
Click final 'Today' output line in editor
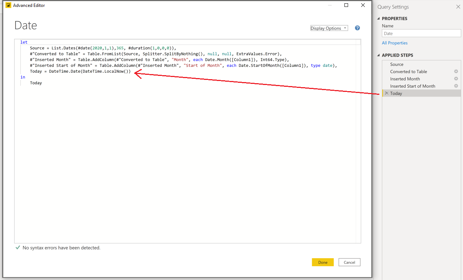click(36, 83)
